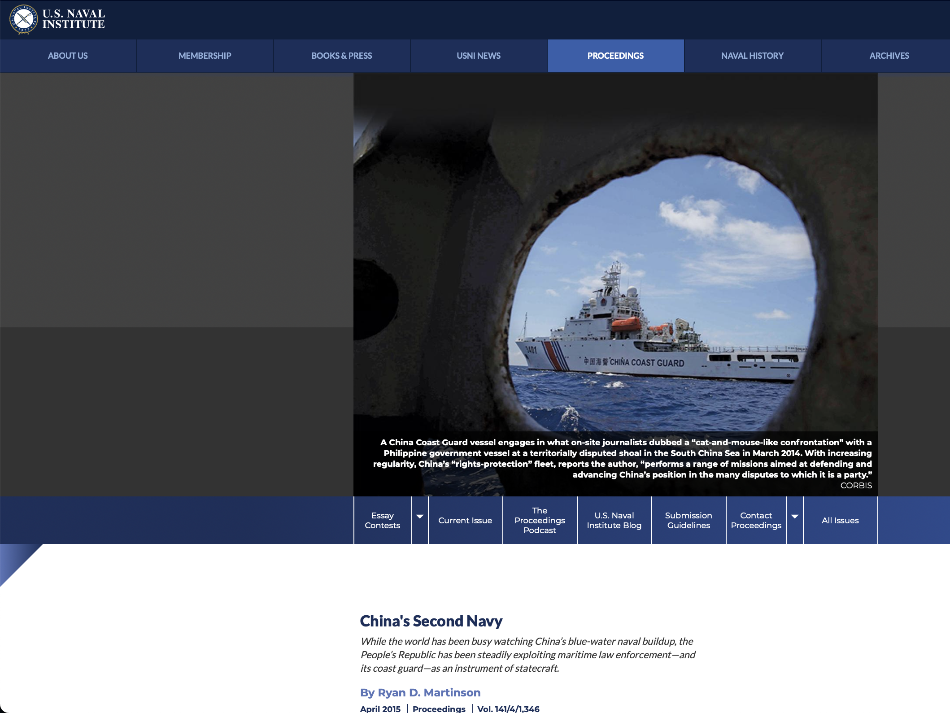This screenshot has height=713, width=950.
Task: Open The Proceedings Podcast link
Action: coord(540,520)
